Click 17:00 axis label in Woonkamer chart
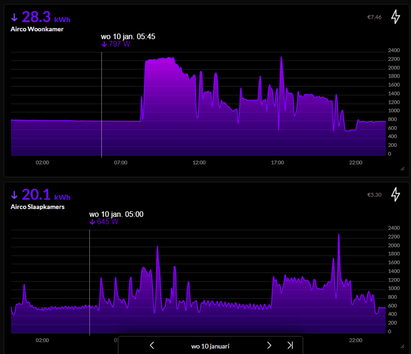Image resolution: width=411 pixels, height=354 pixels. click(x=277, y=163)
